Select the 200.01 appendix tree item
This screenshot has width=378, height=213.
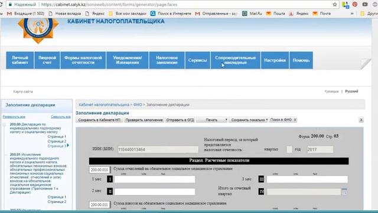tap(38, 173)
